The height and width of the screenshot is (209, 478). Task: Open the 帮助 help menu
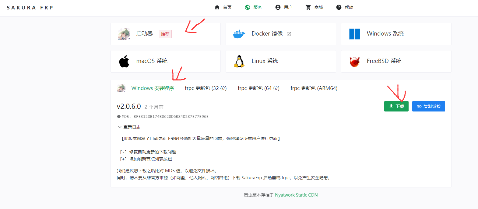345,7
